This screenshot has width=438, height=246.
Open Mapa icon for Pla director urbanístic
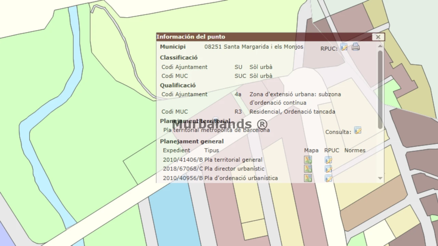308,169
